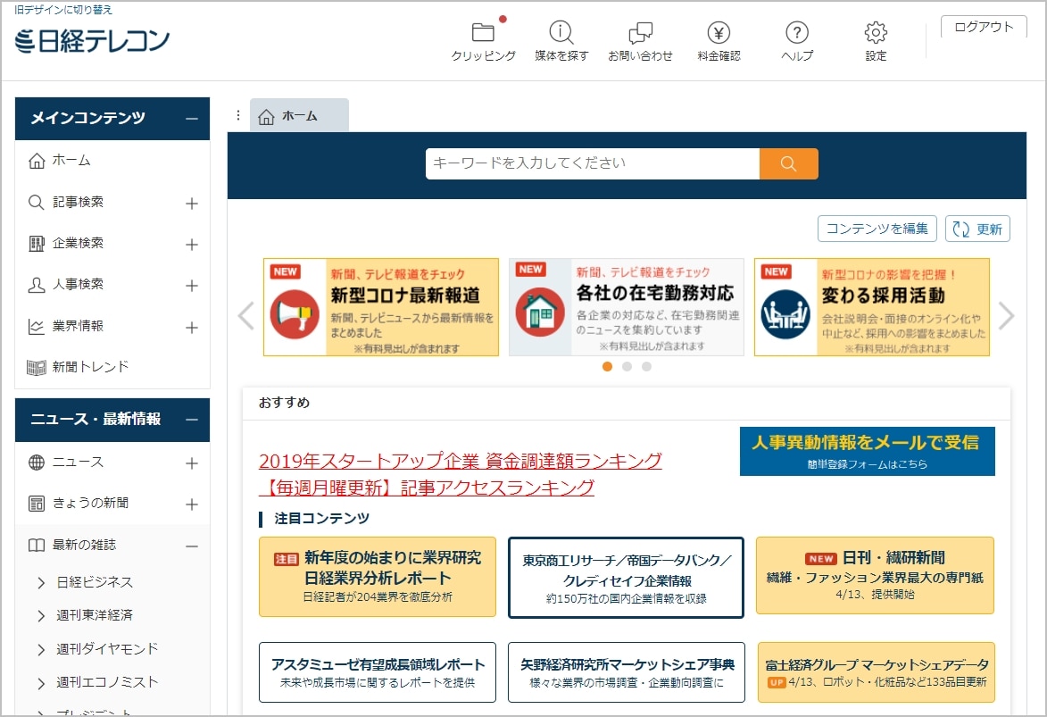1047x717 pixels.
Task: Show previous banner with left arrow
Action: [x=245, y=315]
